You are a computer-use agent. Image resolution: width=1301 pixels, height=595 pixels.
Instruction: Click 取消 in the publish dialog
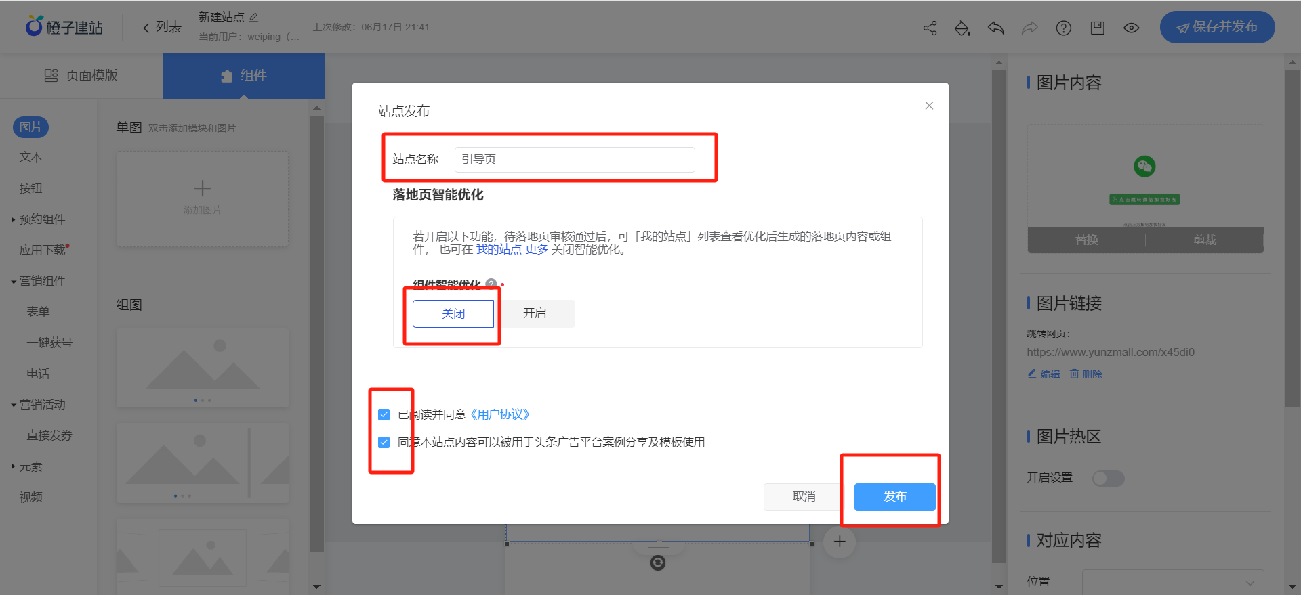(804, 497)
